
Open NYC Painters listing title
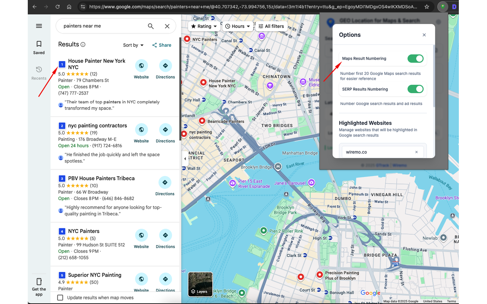coord(84,231)
